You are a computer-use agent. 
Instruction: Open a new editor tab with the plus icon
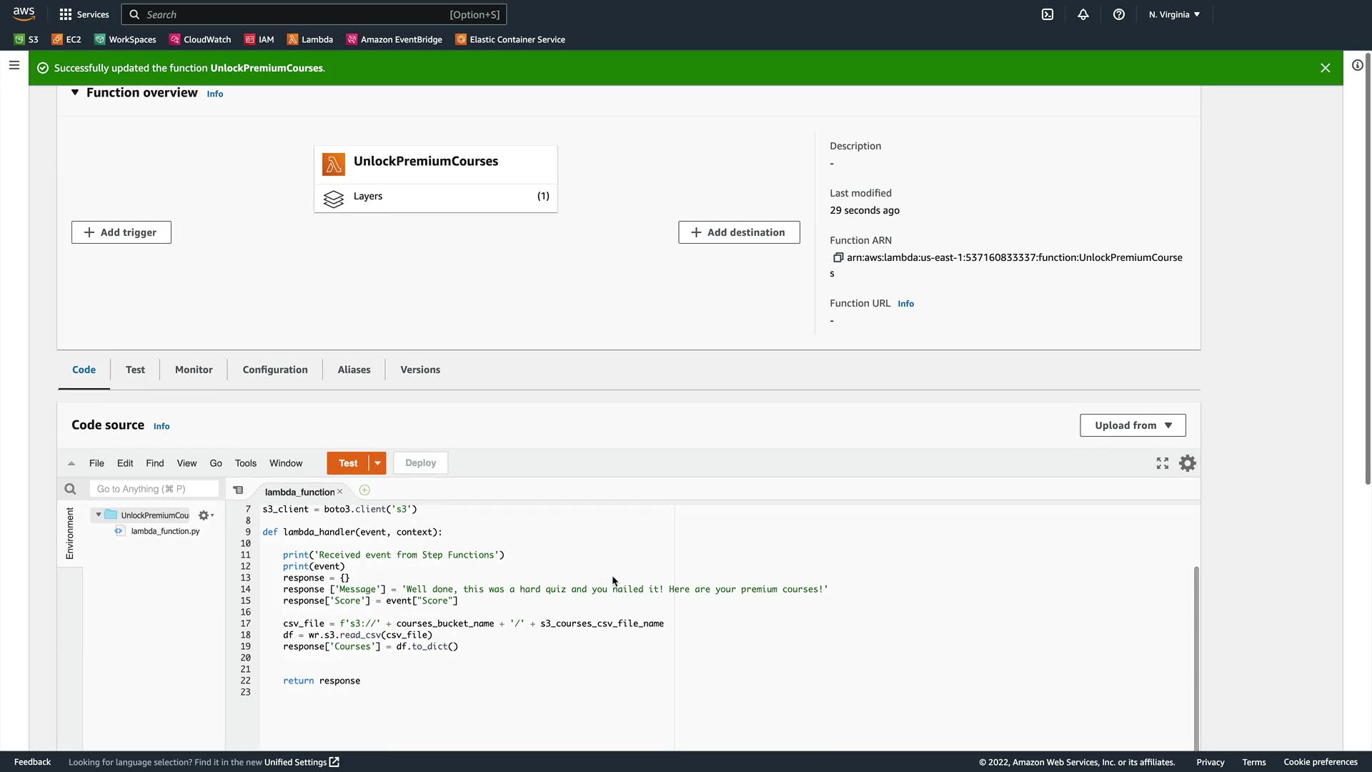(x=364, y=490)
